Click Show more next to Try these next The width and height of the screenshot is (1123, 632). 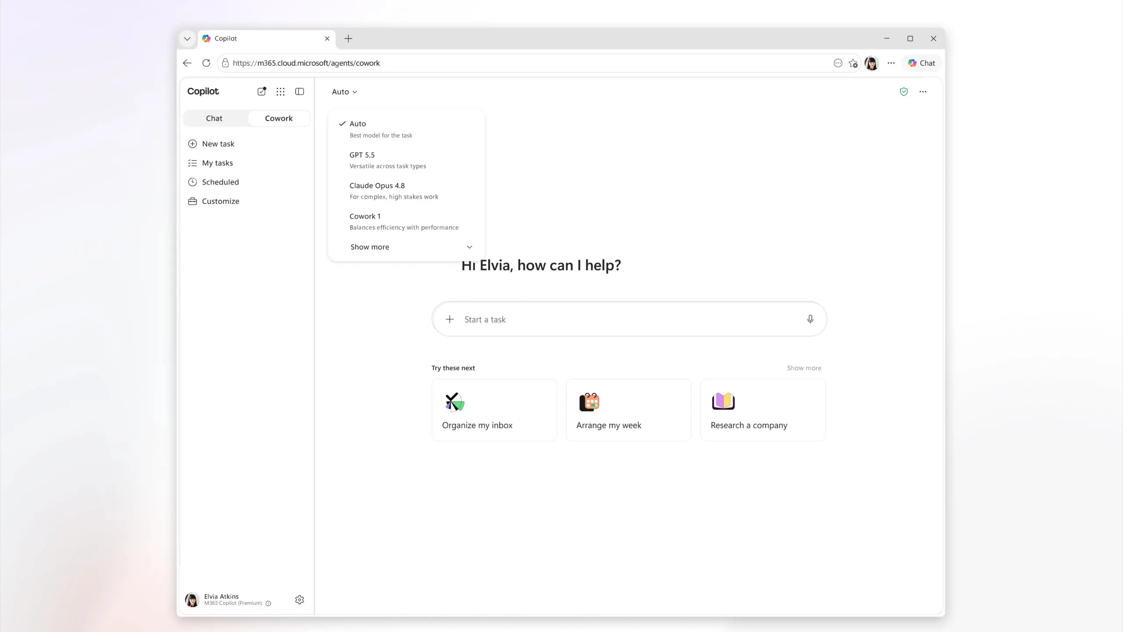click(x=804, y=368)
